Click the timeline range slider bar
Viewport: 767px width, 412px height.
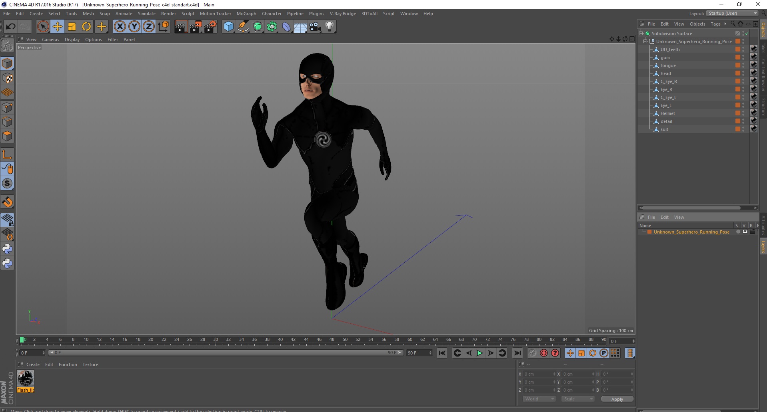[226, 353]
